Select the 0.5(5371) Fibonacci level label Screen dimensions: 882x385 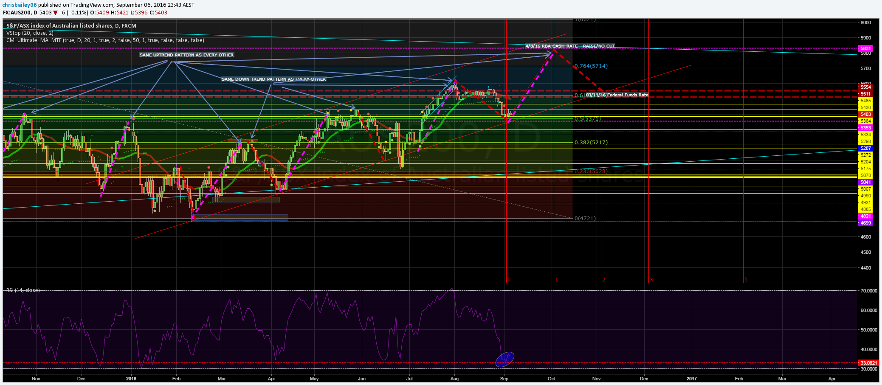click(x=588, y=118)
